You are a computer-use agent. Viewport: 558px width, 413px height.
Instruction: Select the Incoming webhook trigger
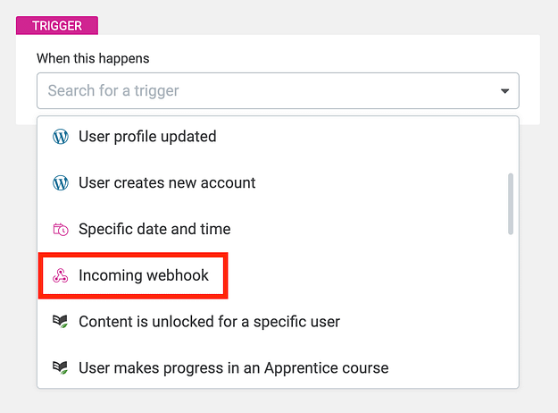144,275
